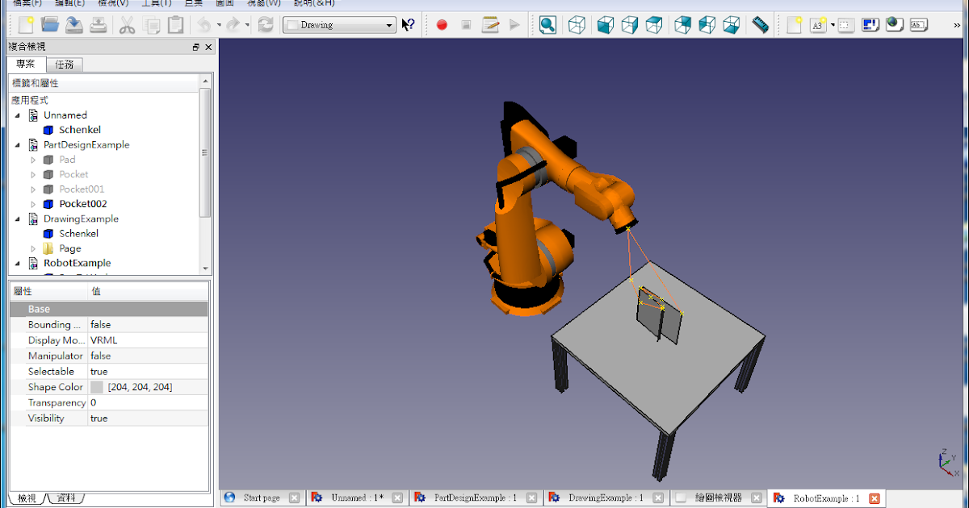The height and width of the screenshot is (508, 969).
Task: Cut selection with the scissors icon
Action: [127, 24]
